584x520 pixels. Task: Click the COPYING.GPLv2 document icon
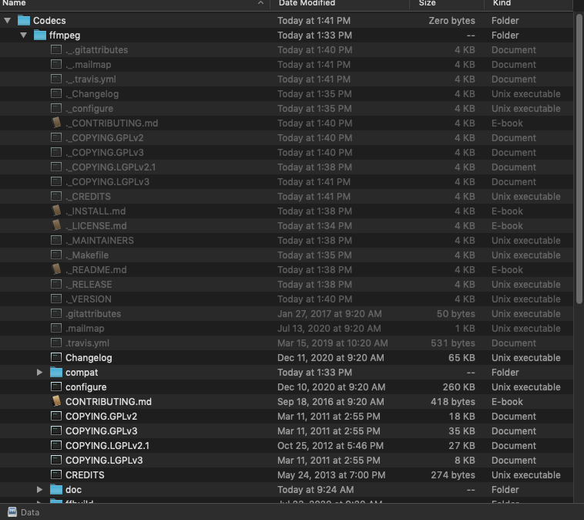click(56, 416)
